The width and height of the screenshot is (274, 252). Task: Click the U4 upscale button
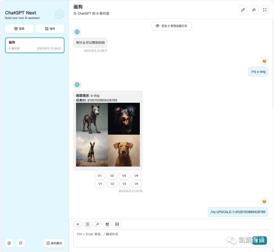pos(136,176)
